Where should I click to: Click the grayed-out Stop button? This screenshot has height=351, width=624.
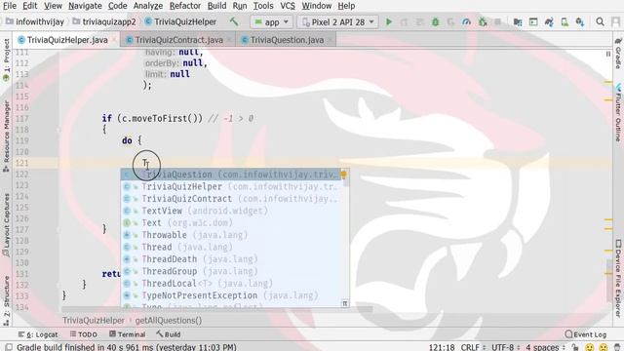tap(498, 21)
